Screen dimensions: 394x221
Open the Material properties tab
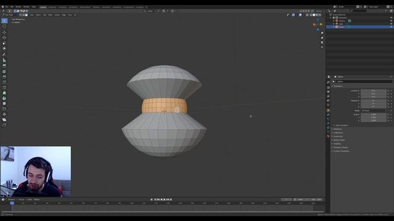tap(328, 136)
